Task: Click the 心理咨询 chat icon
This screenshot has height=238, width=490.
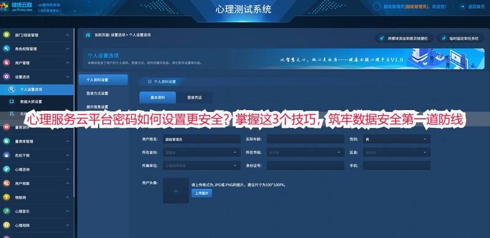Action: click(6, 169)
